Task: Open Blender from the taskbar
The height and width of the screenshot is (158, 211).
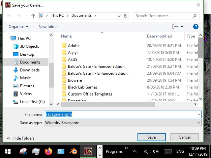Action: [74, 151]
